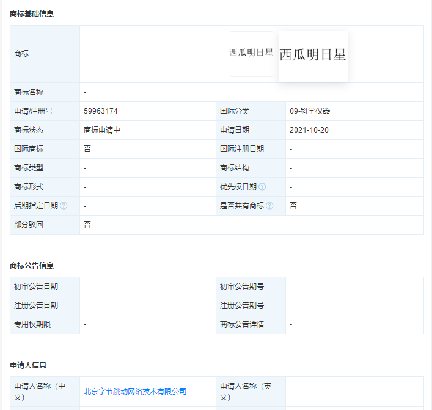This screenshot has width=432, height=410.
Task: Click the 国际商标 label cell
Action: pyautogui.click(x=45, y=149)
